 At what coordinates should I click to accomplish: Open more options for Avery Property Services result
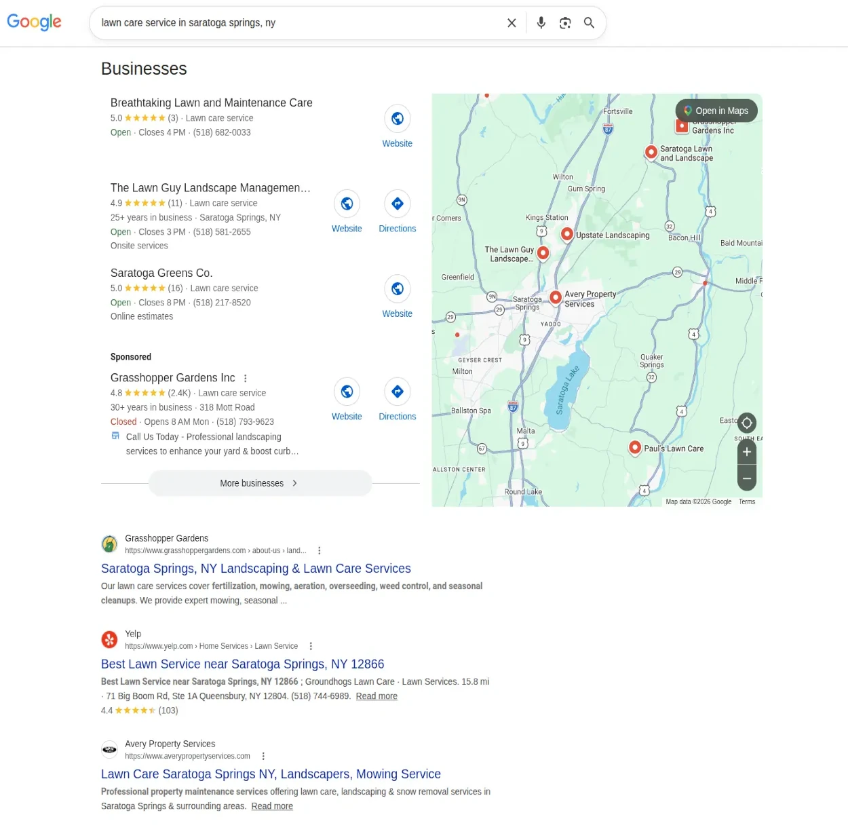point(263,757)
